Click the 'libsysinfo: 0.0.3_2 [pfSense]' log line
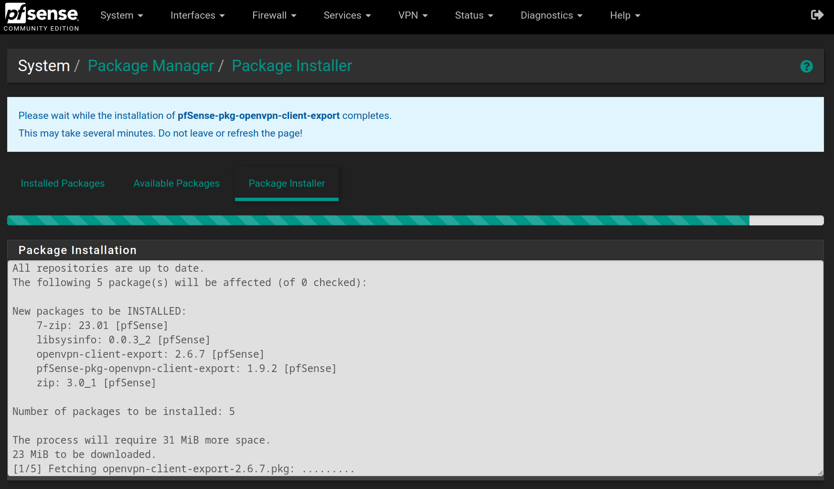The image size is (834, 489). click(123, 340)
